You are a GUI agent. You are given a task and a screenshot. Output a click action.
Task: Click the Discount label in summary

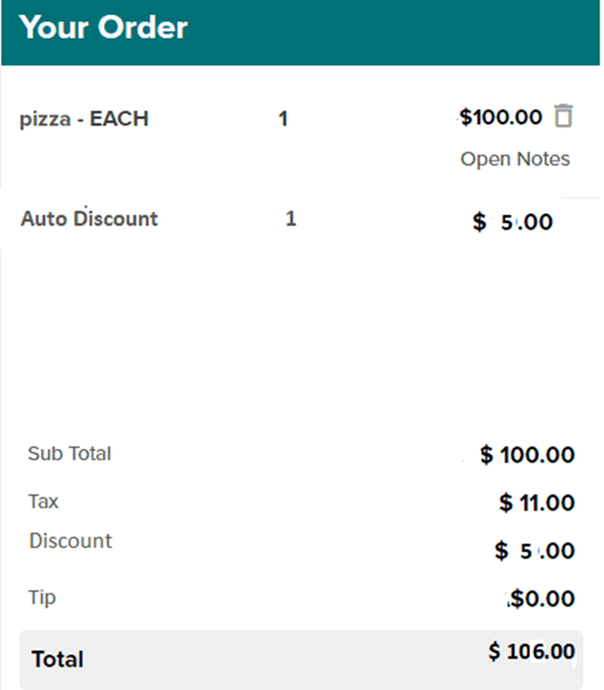(70, 541)
